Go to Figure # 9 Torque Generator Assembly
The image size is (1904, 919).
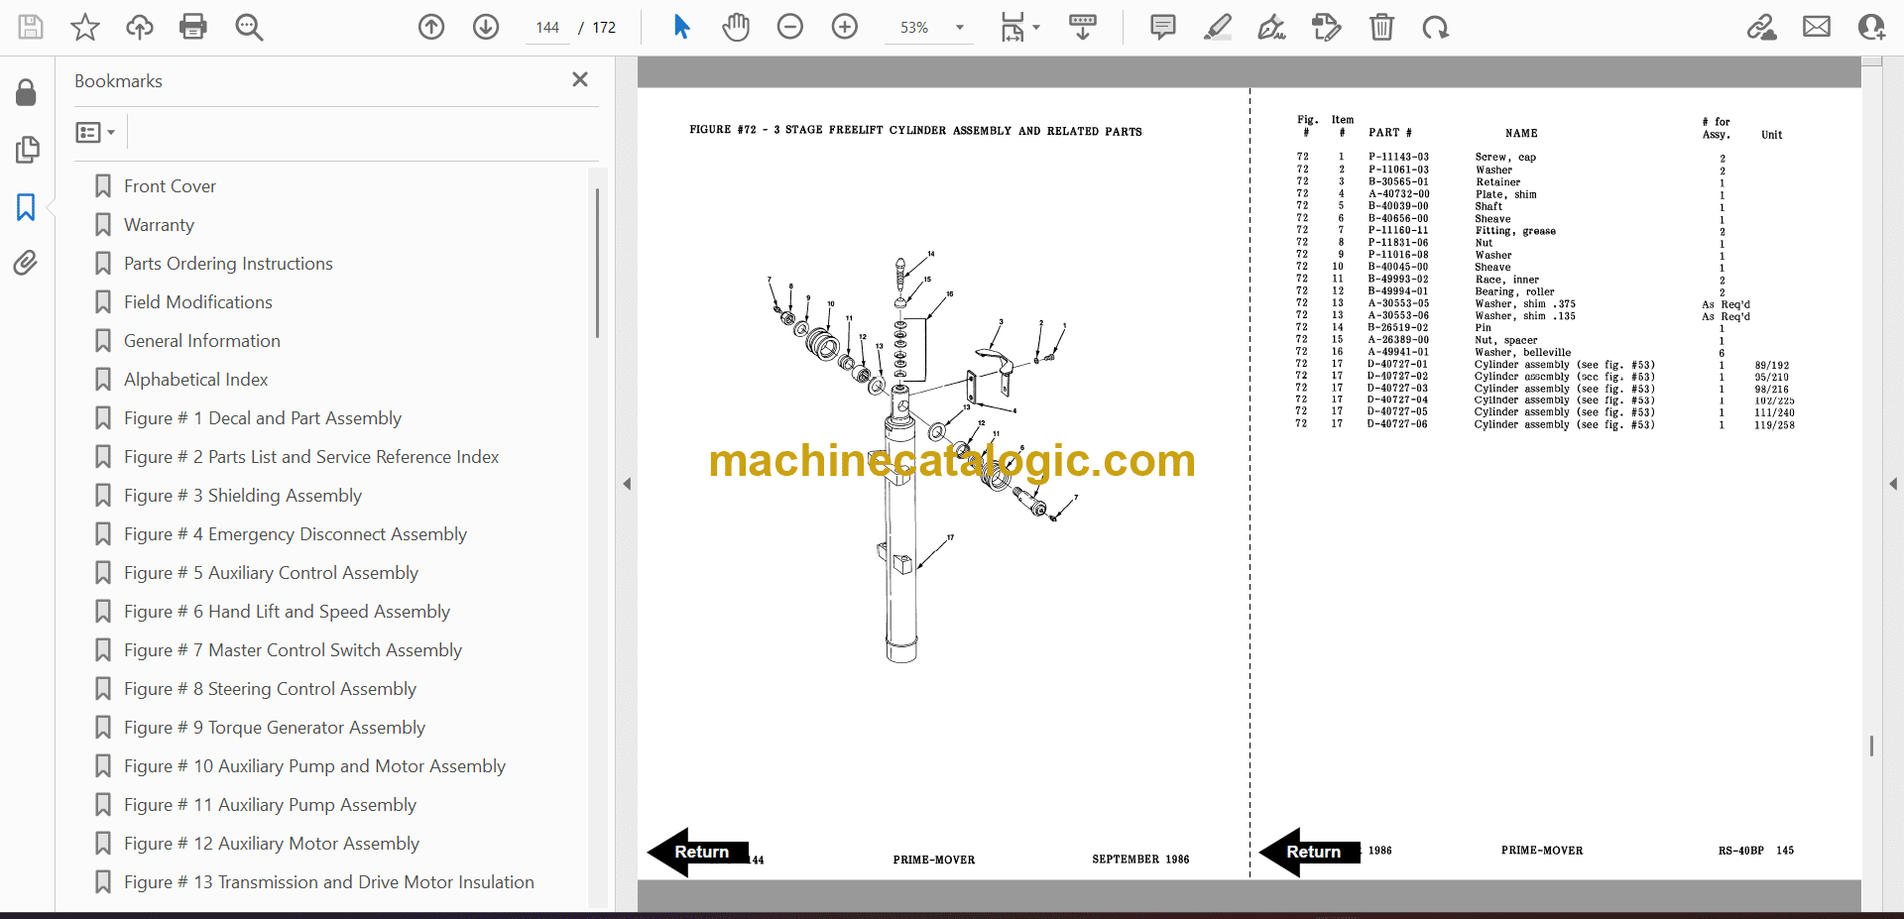coord(274,728)
